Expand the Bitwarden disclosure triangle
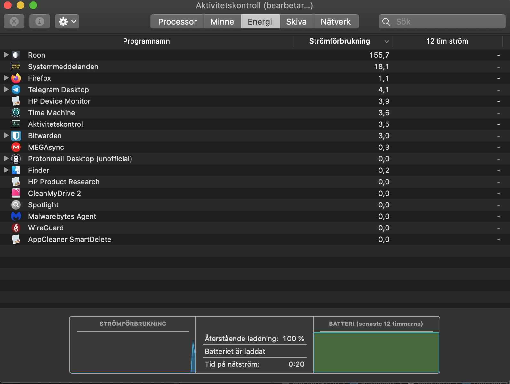The width and height of the screenshot is (510, 384). click(6, 135)
